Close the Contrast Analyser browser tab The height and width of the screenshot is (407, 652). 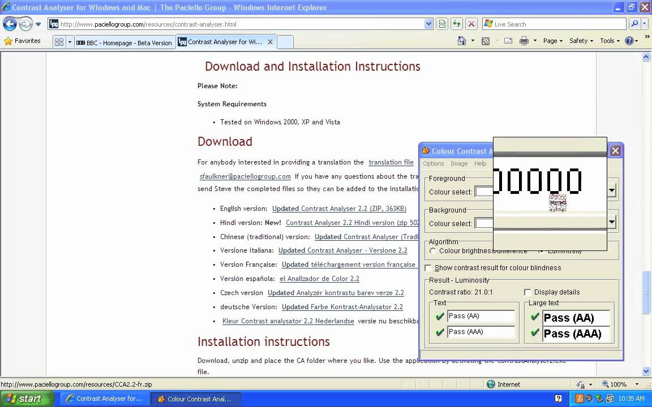click(271, 41)
